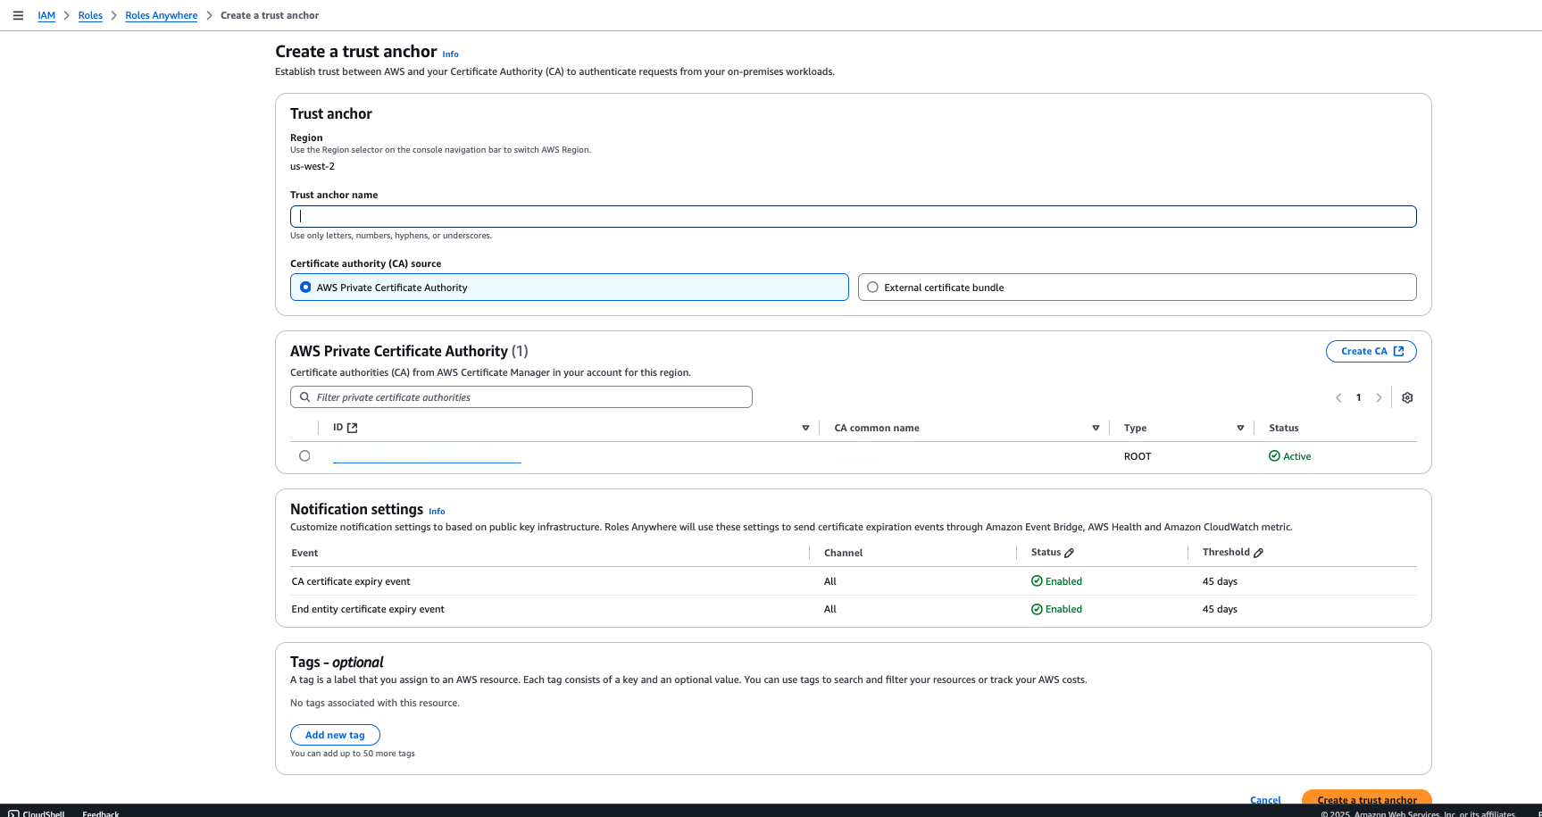The height and width of the screenshot is (817, 1542).
Task: Open table preferences gear for certificate authorities
Action: [x=1407, y=397]
